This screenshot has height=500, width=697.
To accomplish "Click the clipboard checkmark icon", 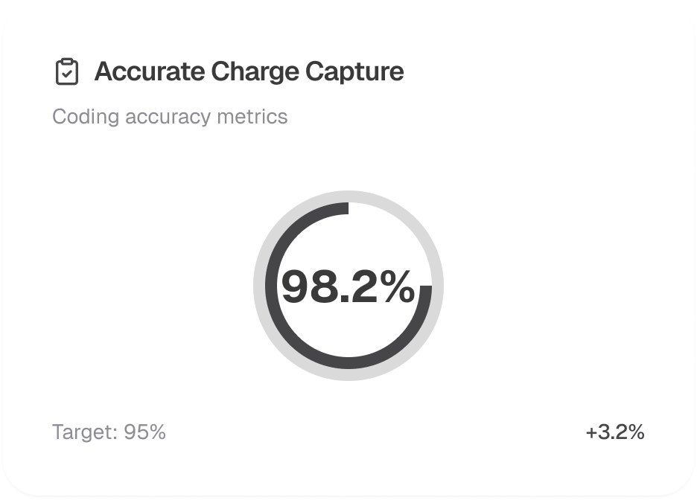I will 67,72.
